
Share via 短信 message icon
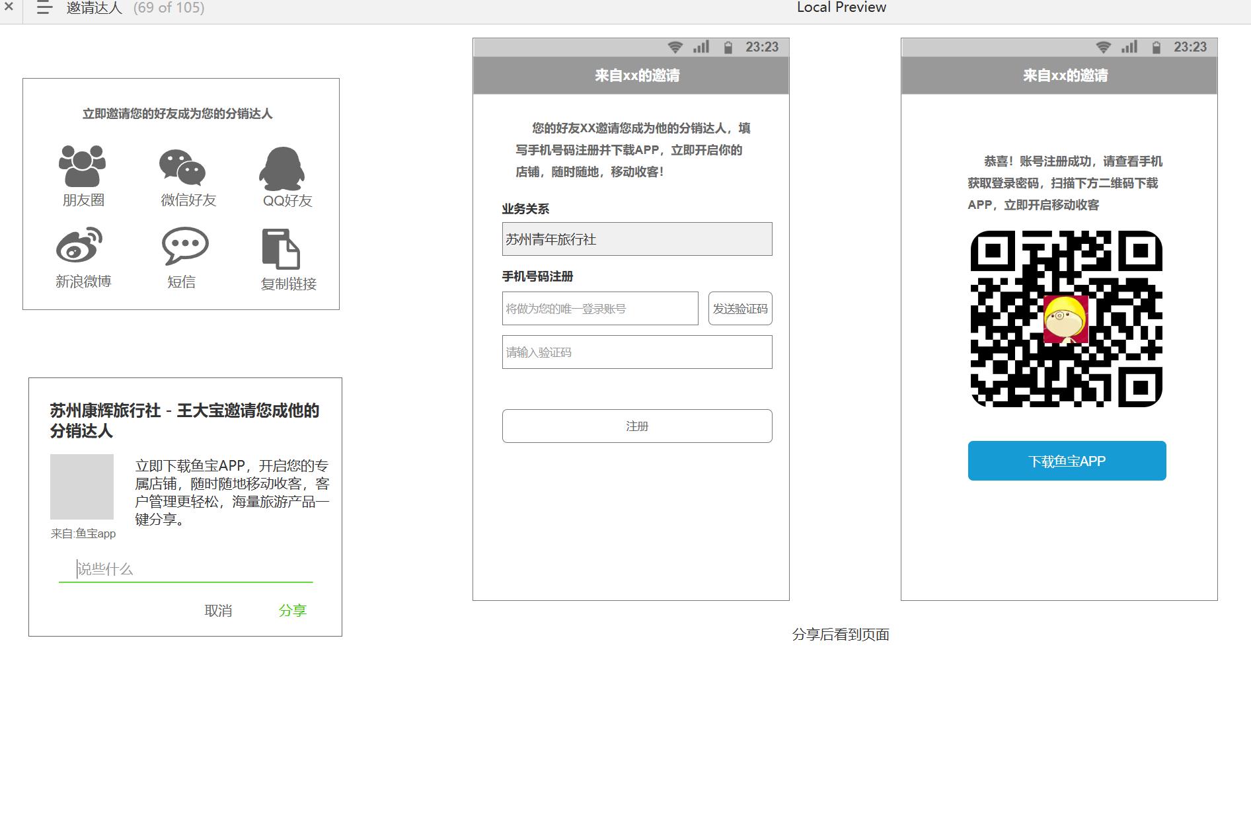coord(185,247)
